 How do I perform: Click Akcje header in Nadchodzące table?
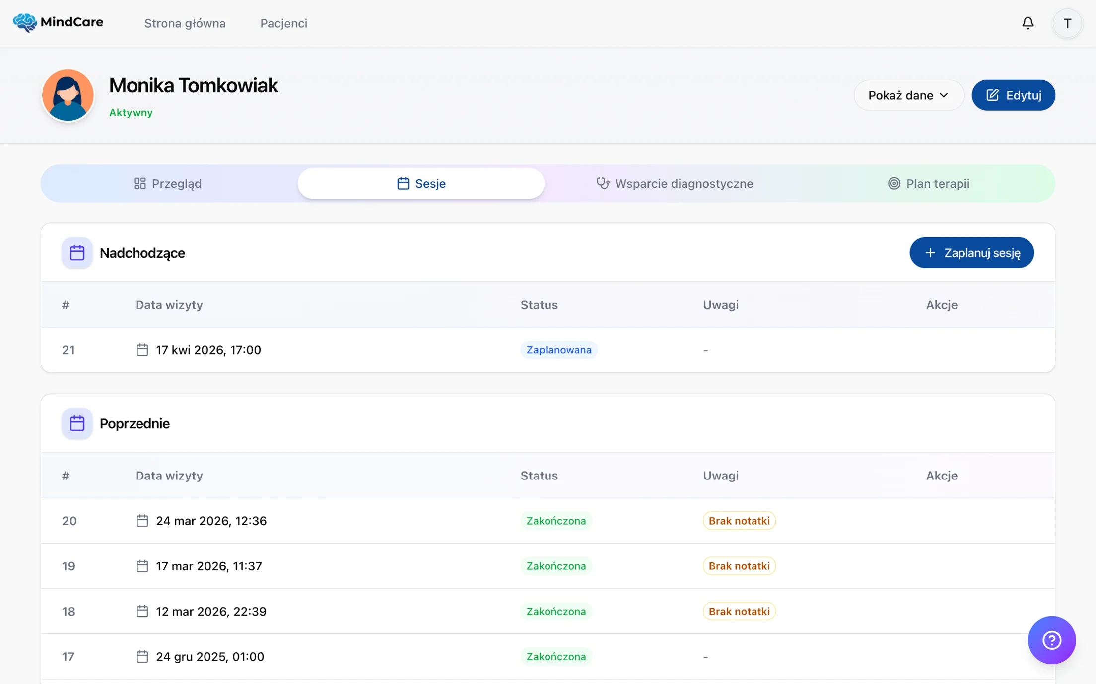tap(942, 305)
